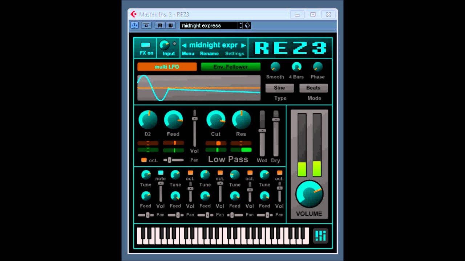Viewport: 465px width, 261px height.
Task: Click the Dry level slider
Action: (276, 134)
